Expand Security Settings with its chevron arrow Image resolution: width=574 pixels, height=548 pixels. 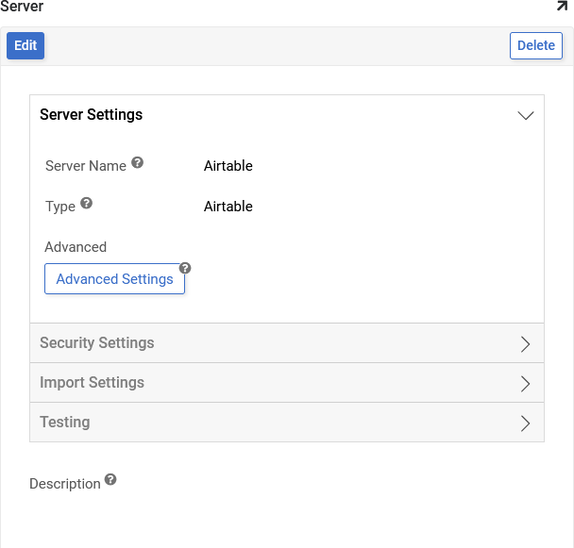(526, 344)
